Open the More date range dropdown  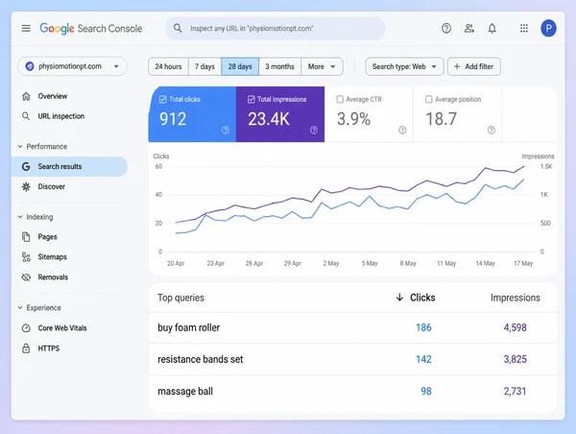(x=322, y=66)
